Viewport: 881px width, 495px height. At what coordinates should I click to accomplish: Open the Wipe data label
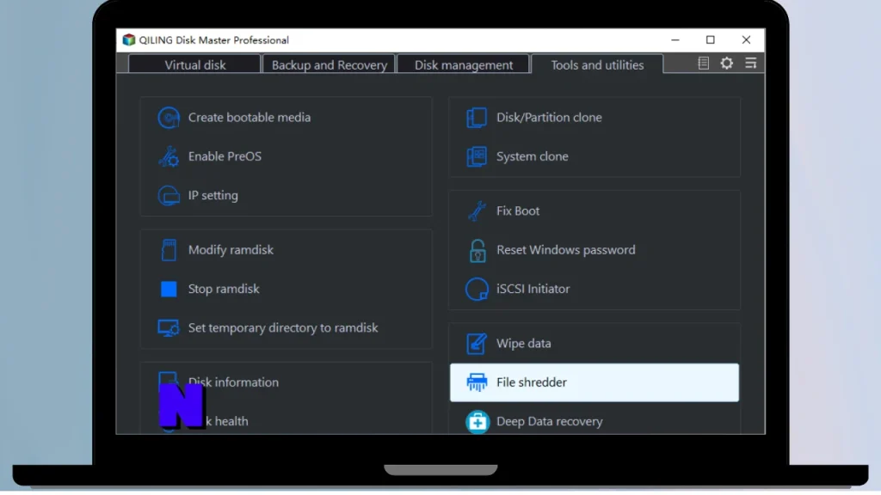point(524,344)
